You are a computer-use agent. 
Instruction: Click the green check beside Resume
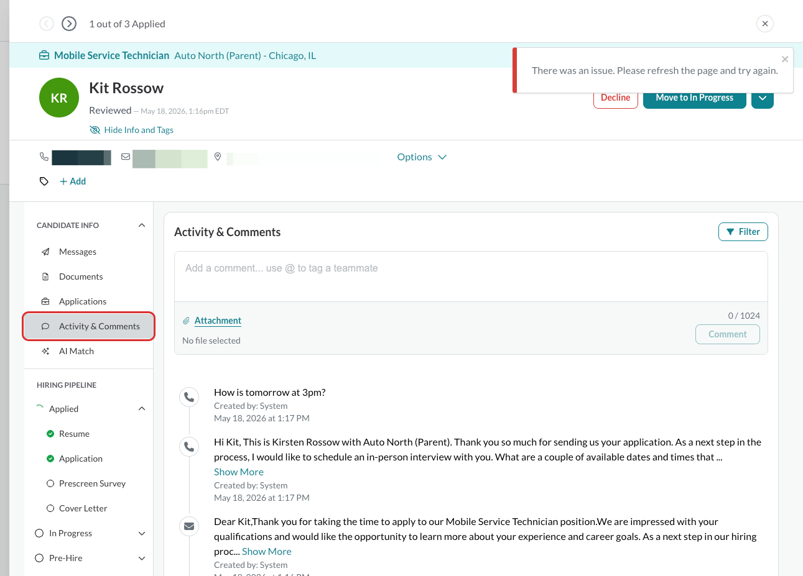pos(50,434)
